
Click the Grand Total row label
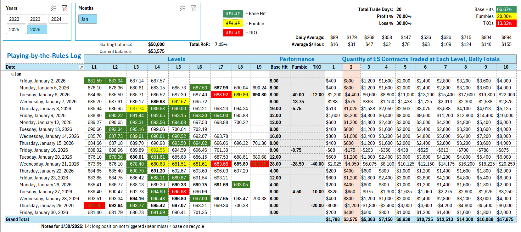17,219
